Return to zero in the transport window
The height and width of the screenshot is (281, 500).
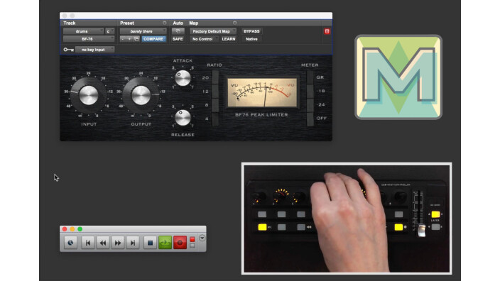point(87,243)
